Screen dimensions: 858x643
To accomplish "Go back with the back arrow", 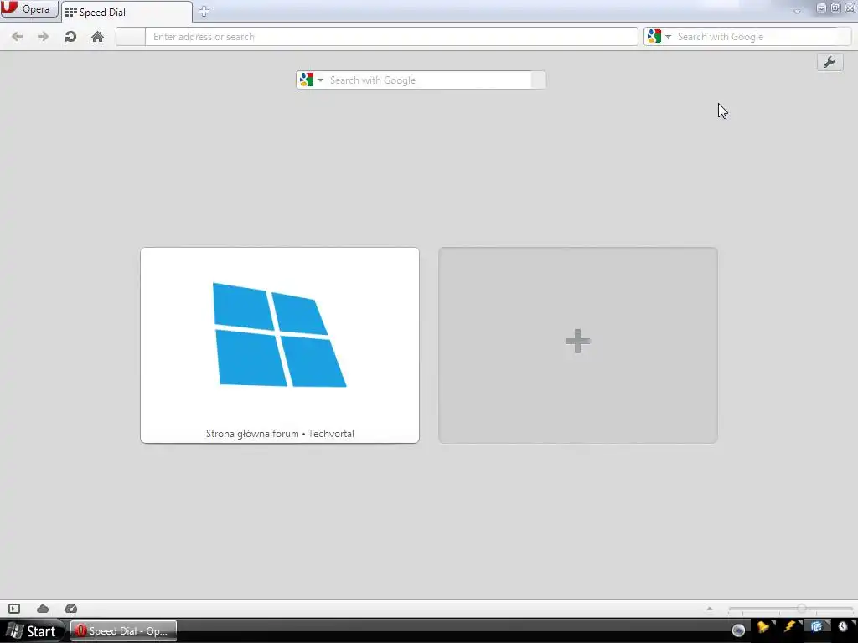I will pyautogui.click(x=18, y=37).
